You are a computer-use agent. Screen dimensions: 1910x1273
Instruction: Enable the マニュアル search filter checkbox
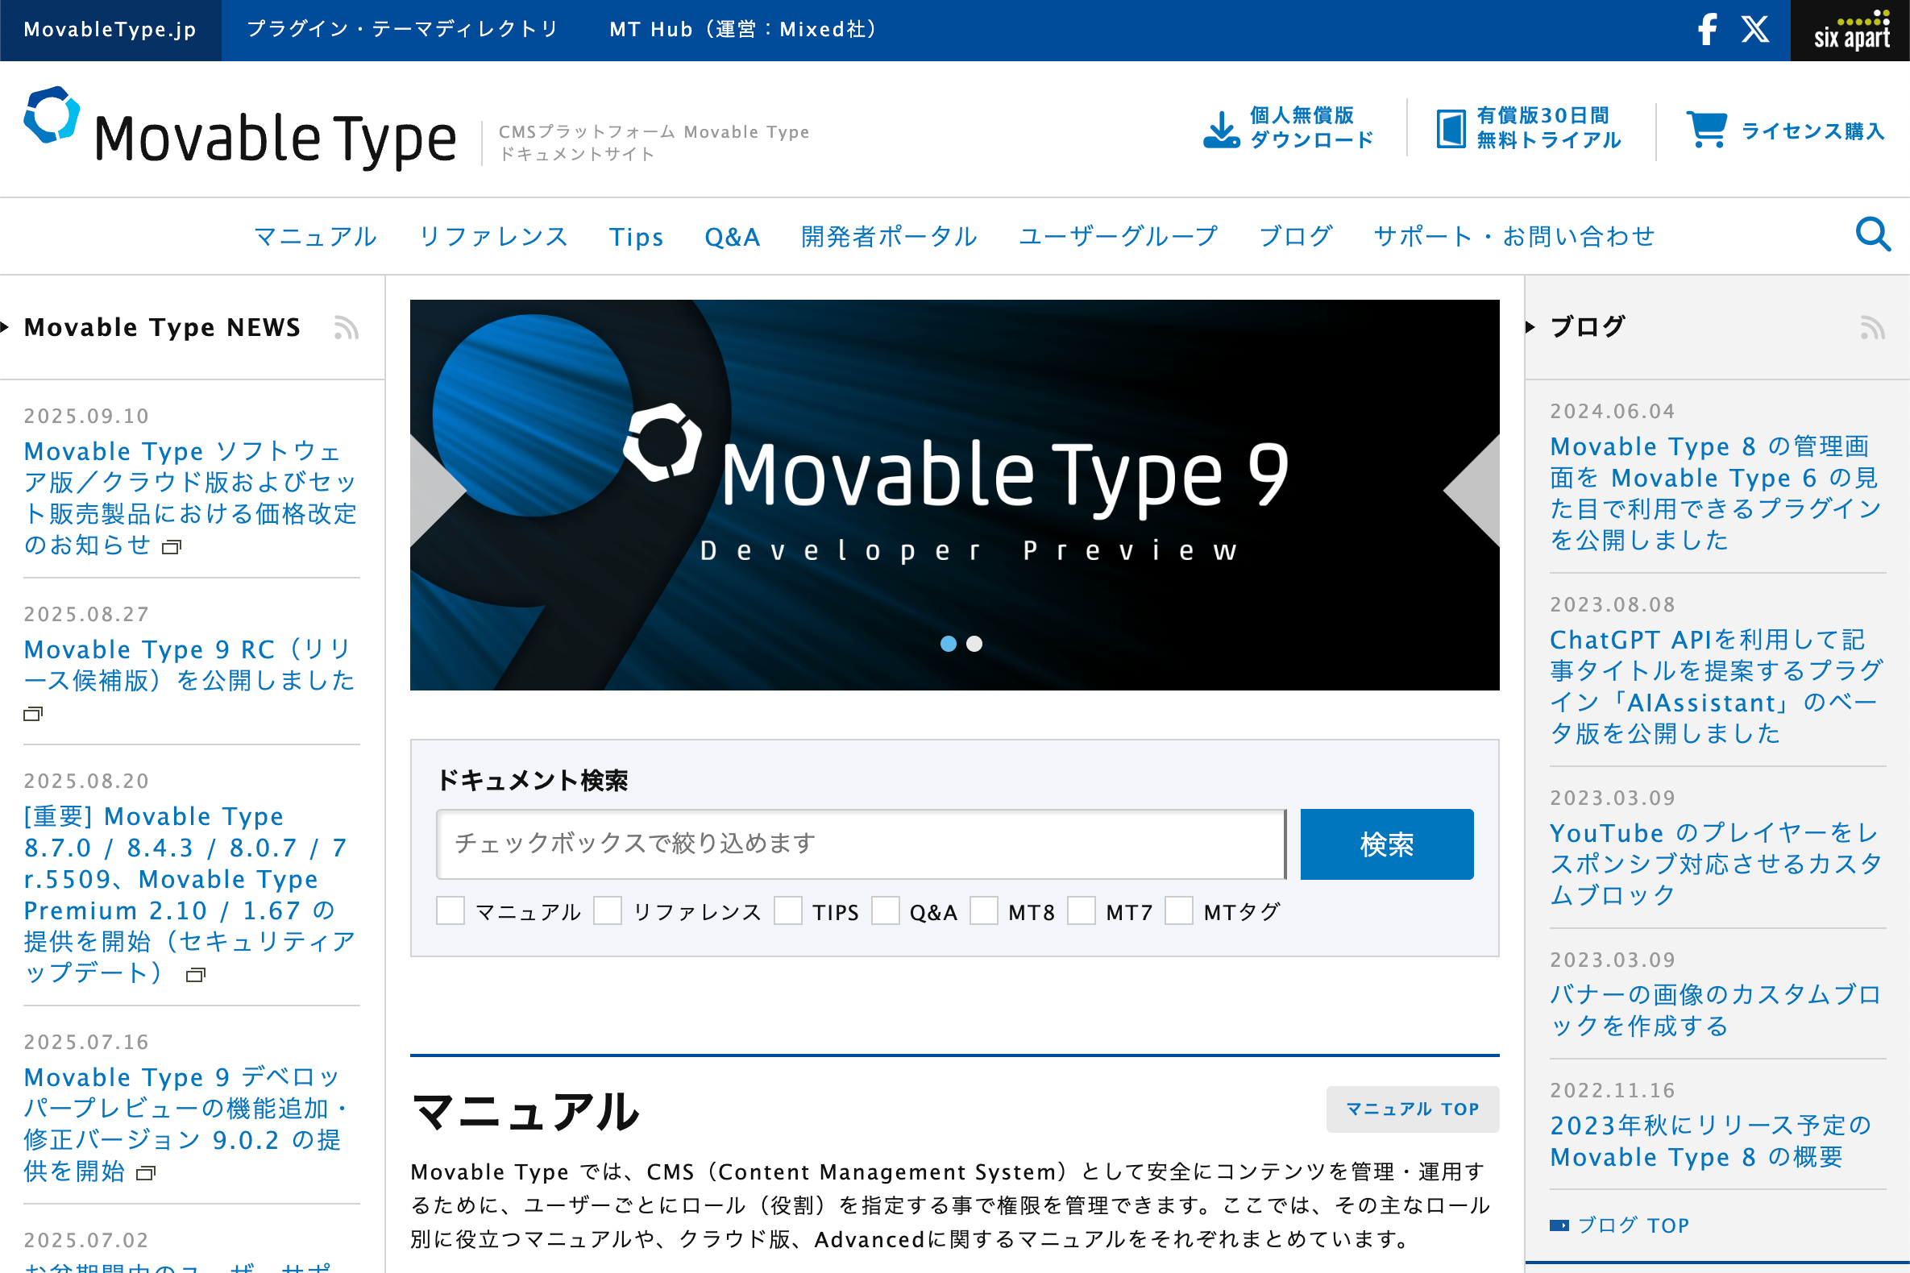pyautogui.click(x=451, y=912)
